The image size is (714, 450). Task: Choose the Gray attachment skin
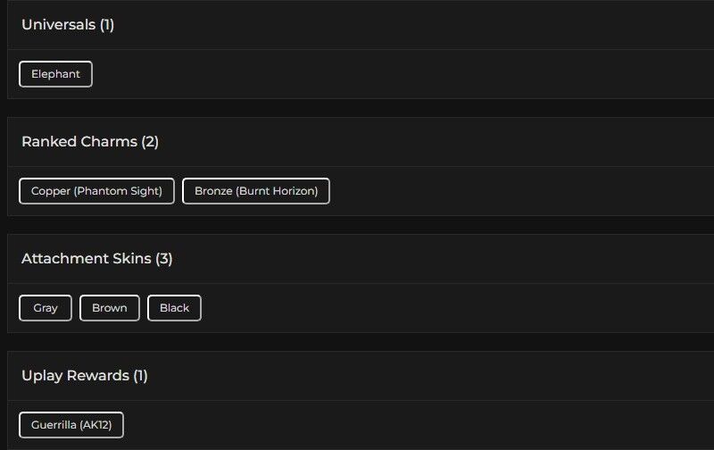[46, 308]
